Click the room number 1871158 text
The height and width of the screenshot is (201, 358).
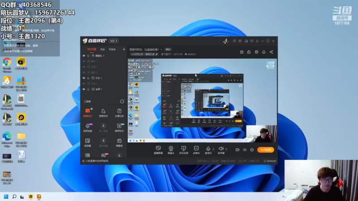pos(178,54)
